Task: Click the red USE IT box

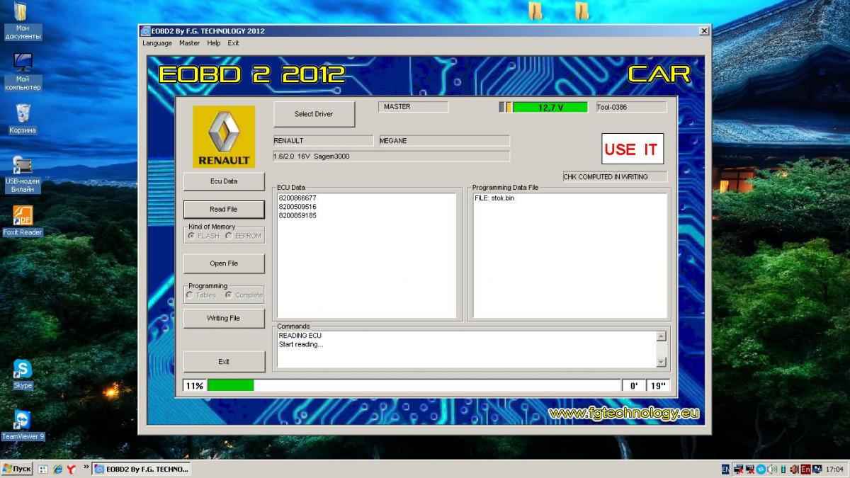Action: (x=633, y=149)
